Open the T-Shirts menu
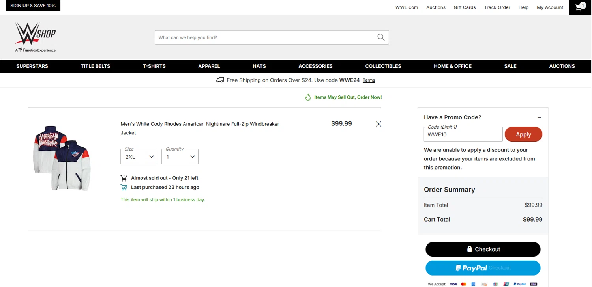The image size is (592, 287). 154,66
